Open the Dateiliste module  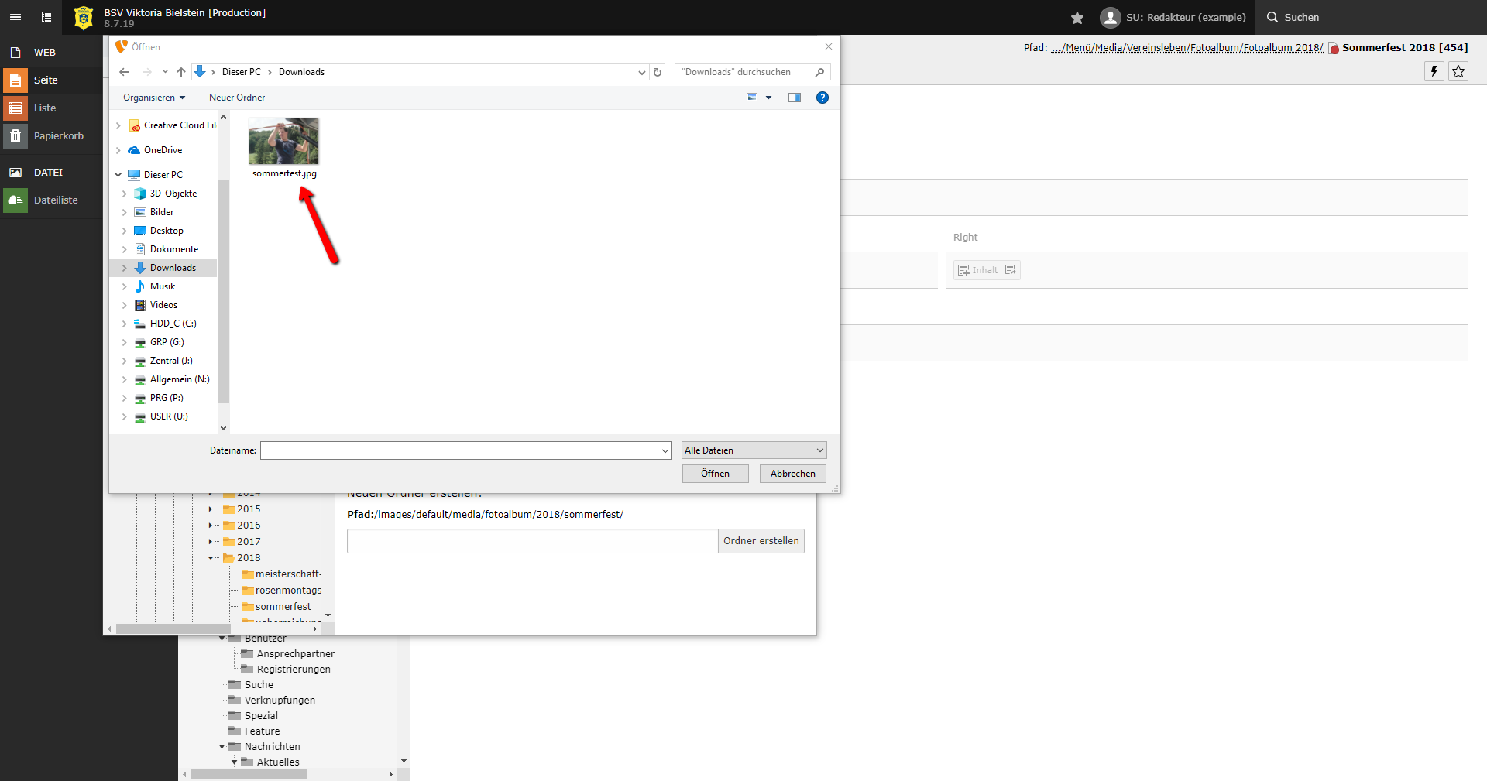(15, 200)
